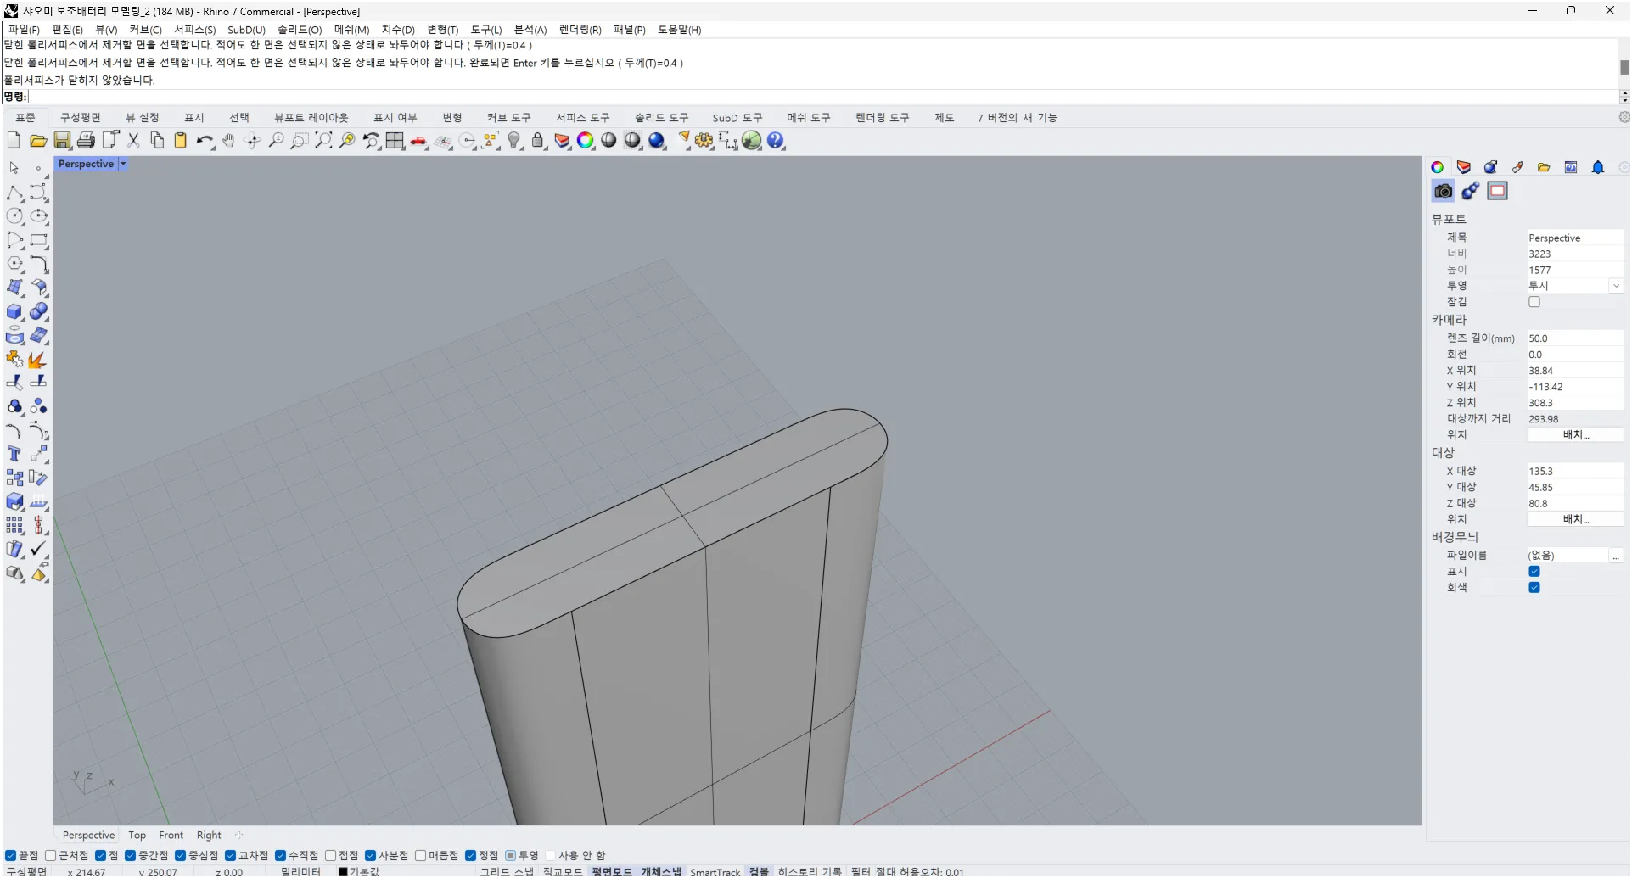1632x878 pixels.
Task: Select the Circle tool in the sidebar
Action: pos(14,217)
